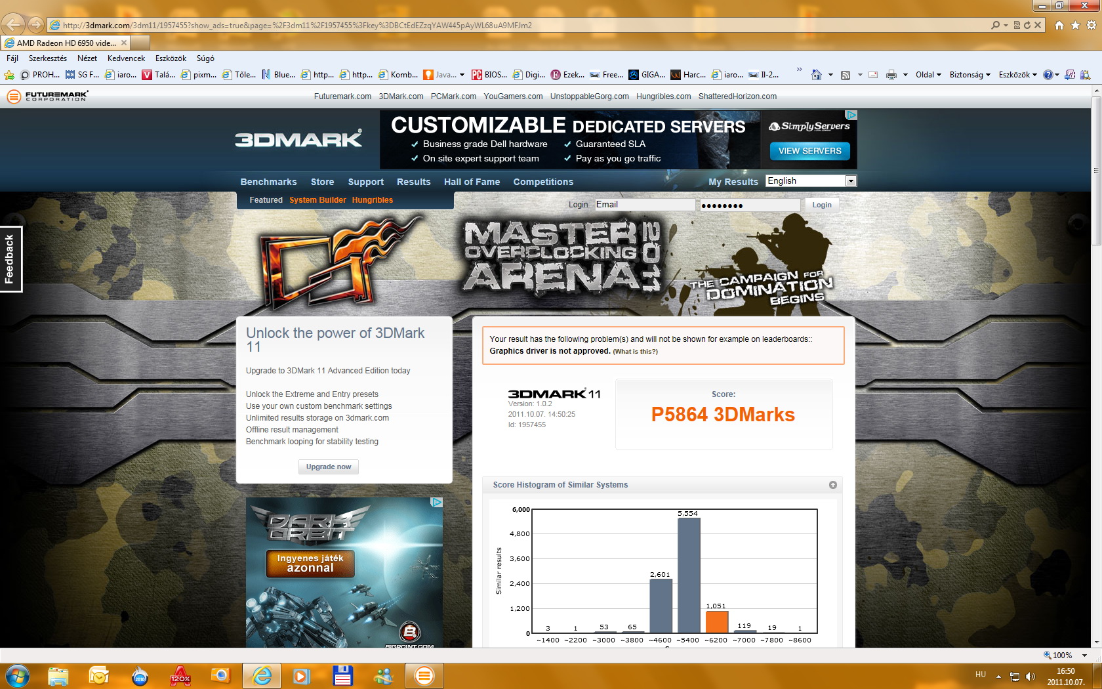Open the Biztonság dropdown menu
The image size is (1102, 689).
[x=970, y=75]
